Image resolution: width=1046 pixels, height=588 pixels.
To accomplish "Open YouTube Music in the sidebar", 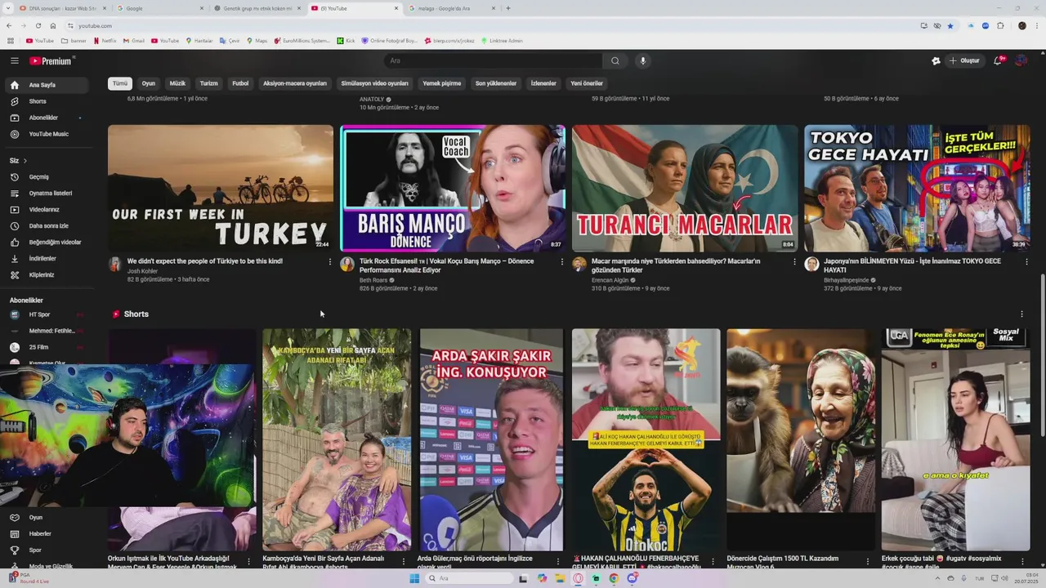I will (x=49, y=134).
